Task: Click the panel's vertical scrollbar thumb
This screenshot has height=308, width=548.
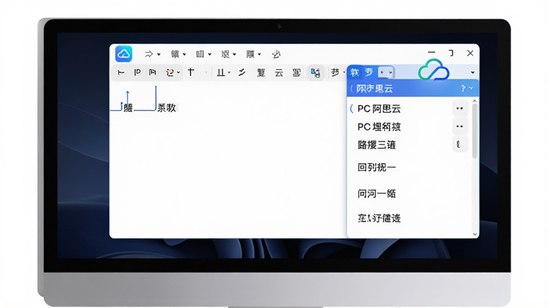Action: point(475,131)
